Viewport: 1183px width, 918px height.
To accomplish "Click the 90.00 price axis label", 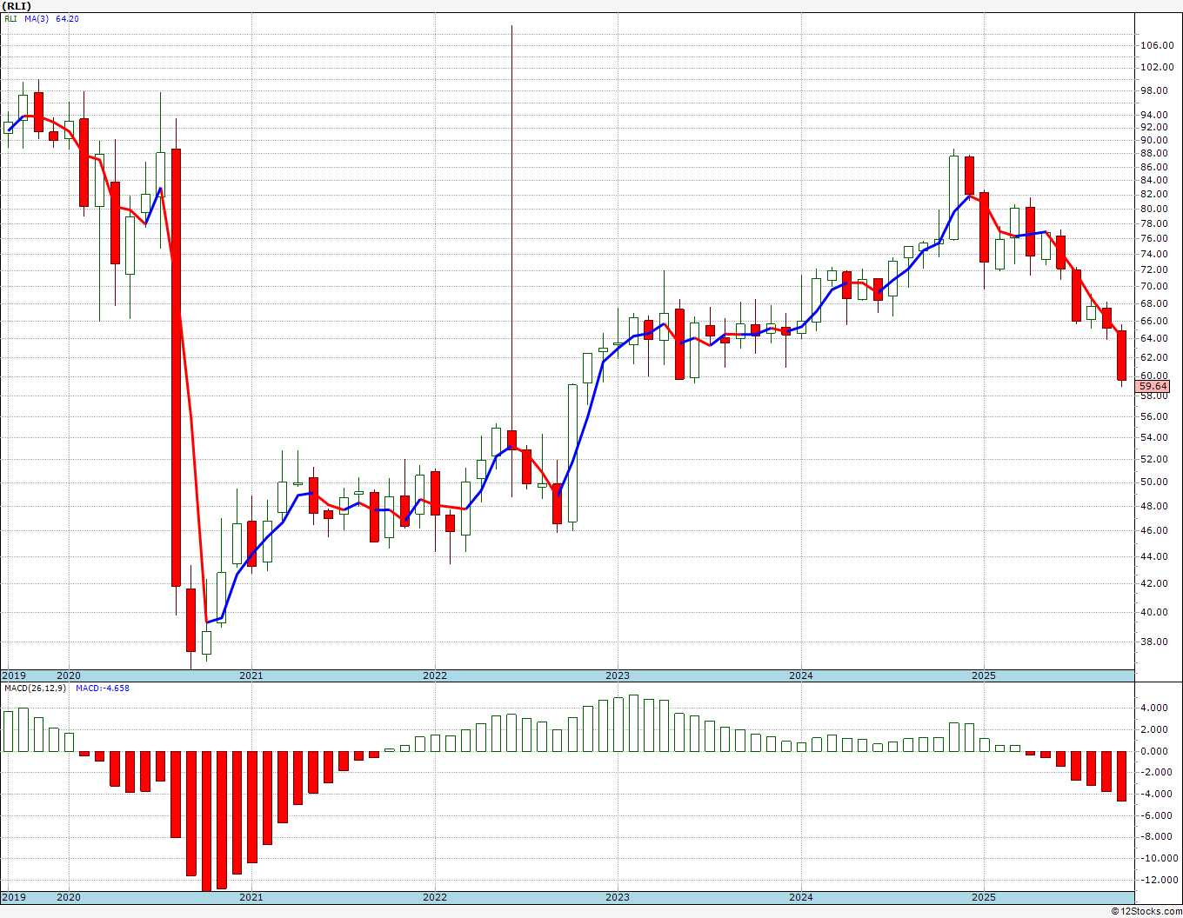I will (x=1153, y=140).
